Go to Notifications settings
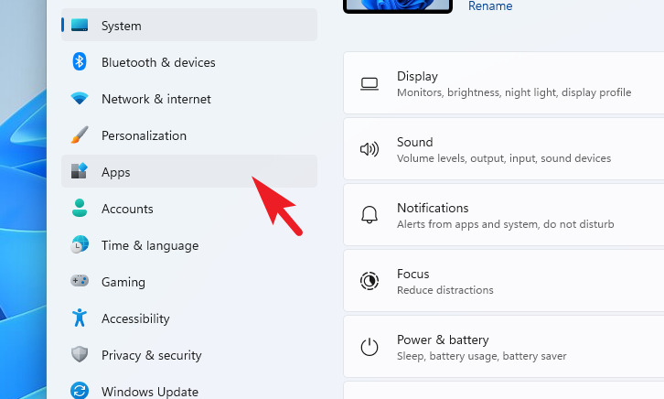 504,215
